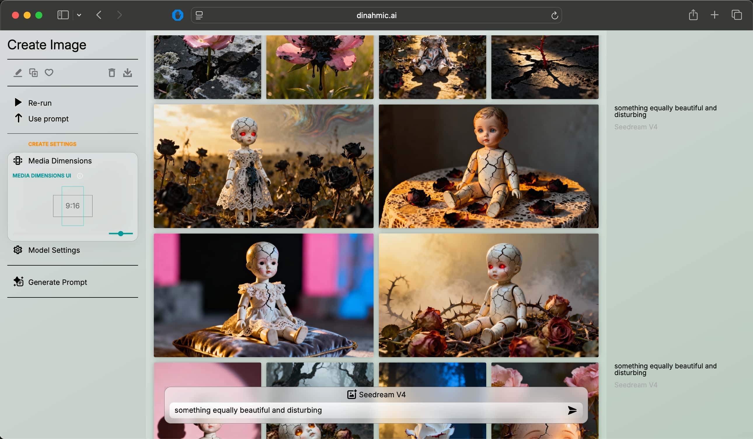
Task: Collapse the Media Dimensions section
Action: 60,161
